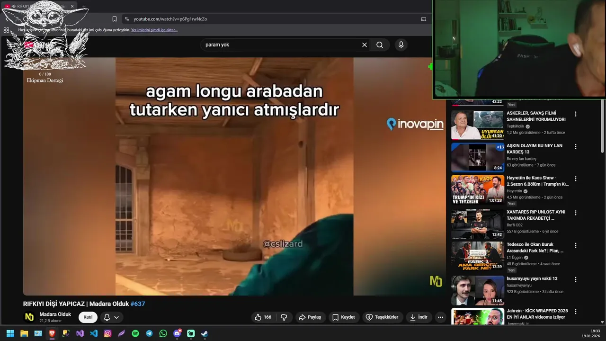Click channel name 'L1 Üçgen'
Screen dimensions: 606x341
[x=515, y=258]
